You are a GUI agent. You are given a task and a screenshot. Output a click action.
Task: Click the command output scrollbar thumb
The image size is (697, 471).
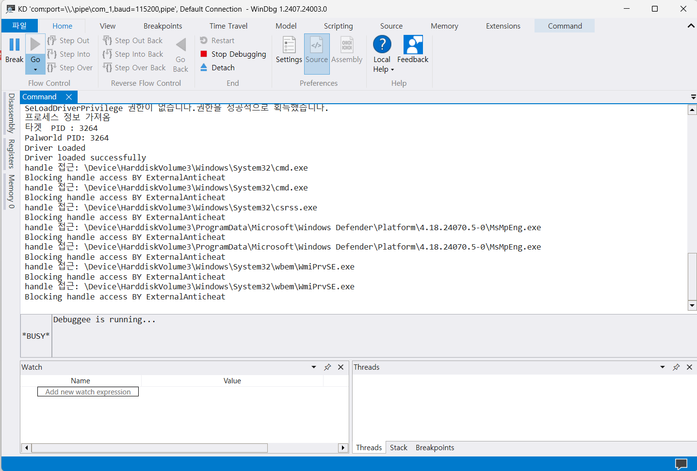click(x=692, y=276)
